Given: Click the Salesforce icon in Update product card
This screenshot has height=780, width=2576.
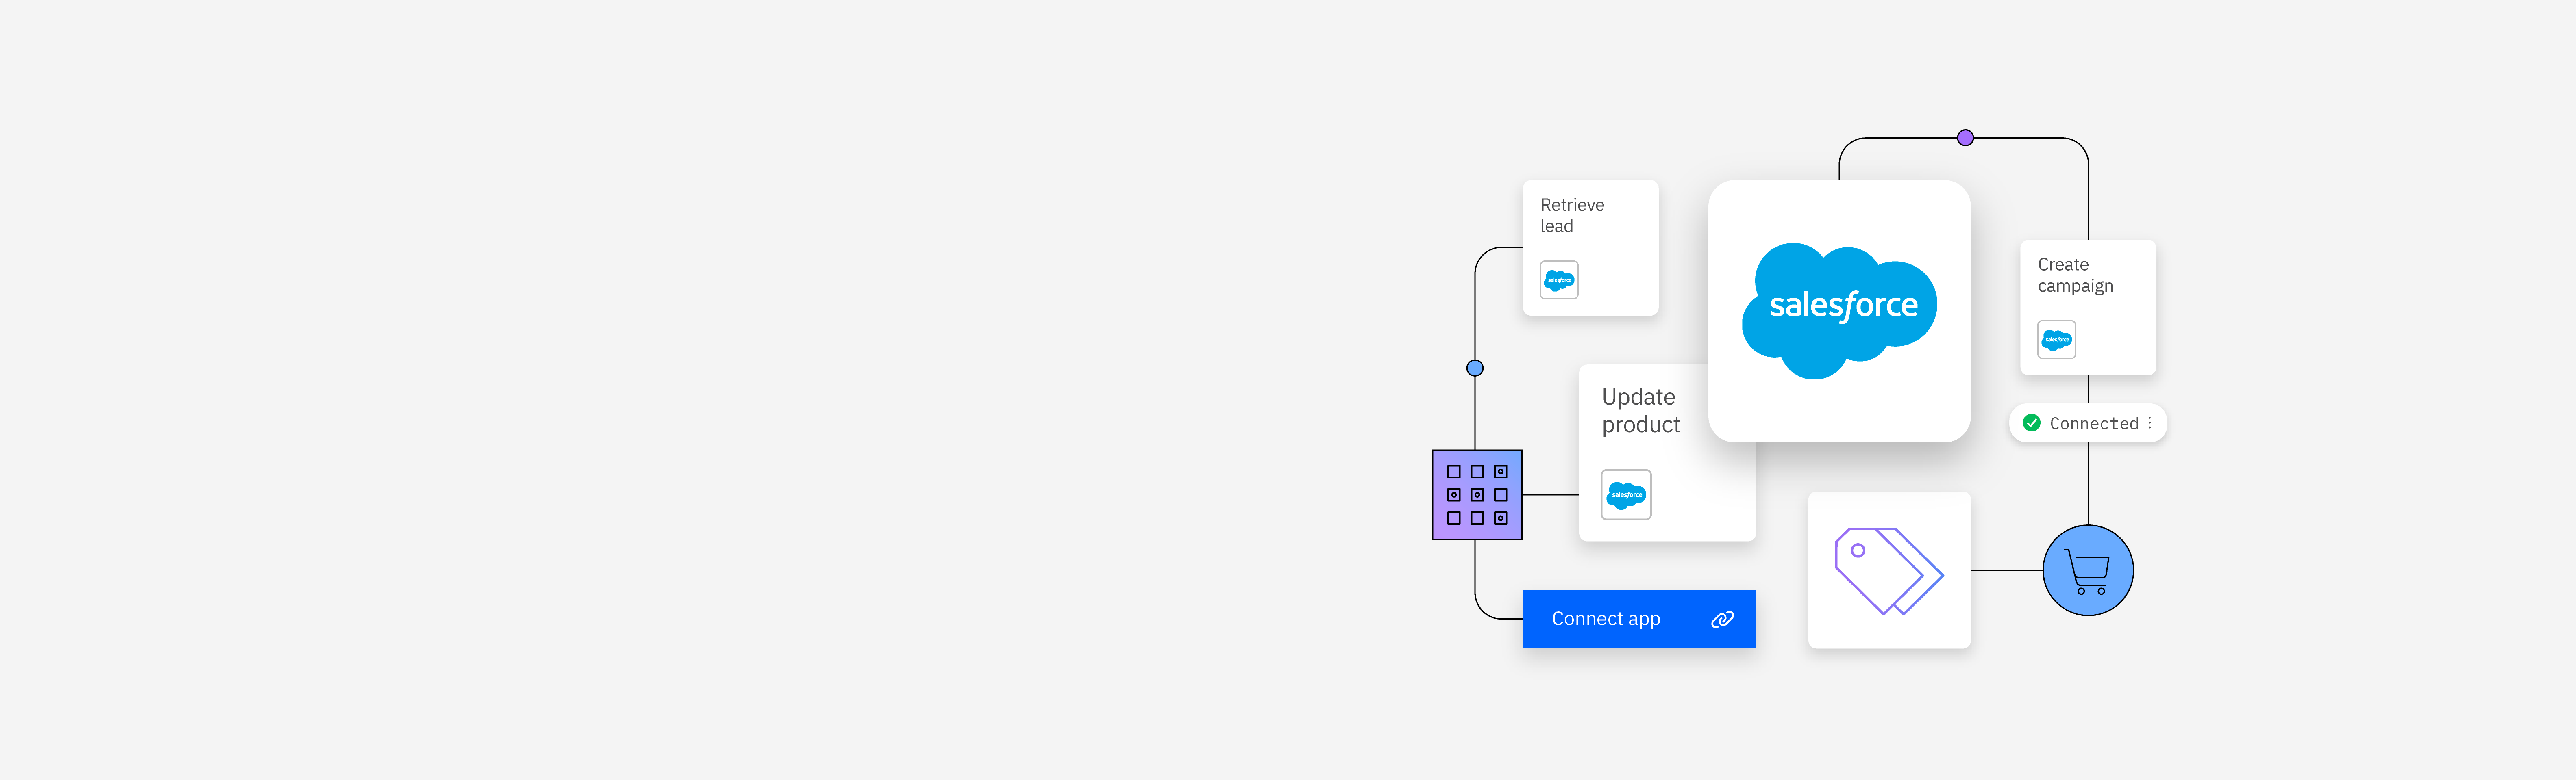Looking at the screenshot, I should 1626,494.
